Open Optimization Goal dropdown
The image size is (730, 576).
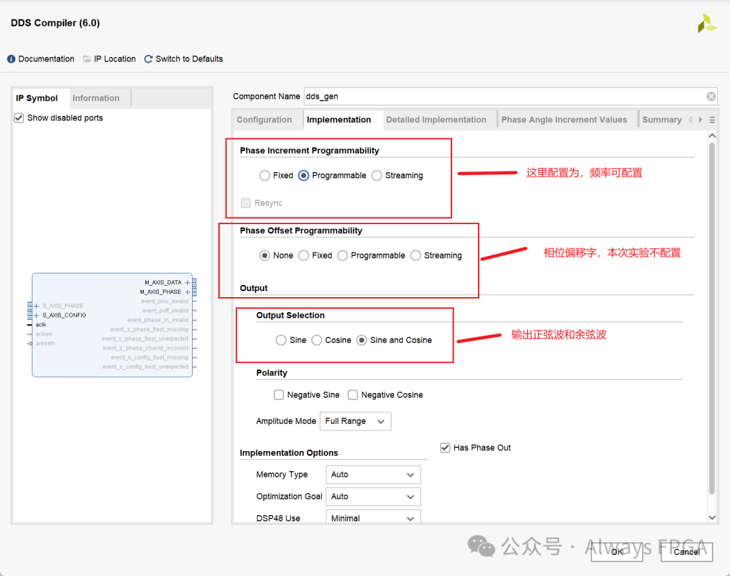pyautogui.click(x=373, y=496)
